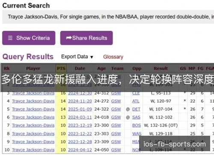Open the 2023-12-28 game date link
214x155 pixels.
[x=80, y=142]
